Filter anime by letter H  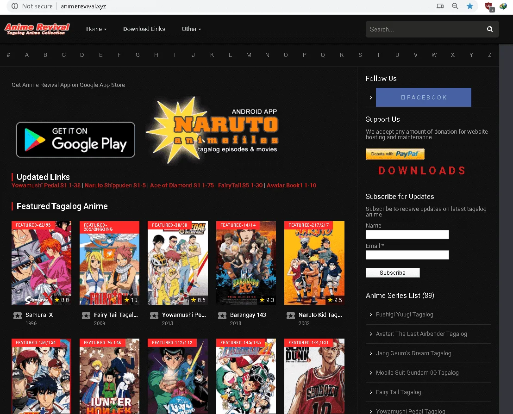tap(156, 55)
